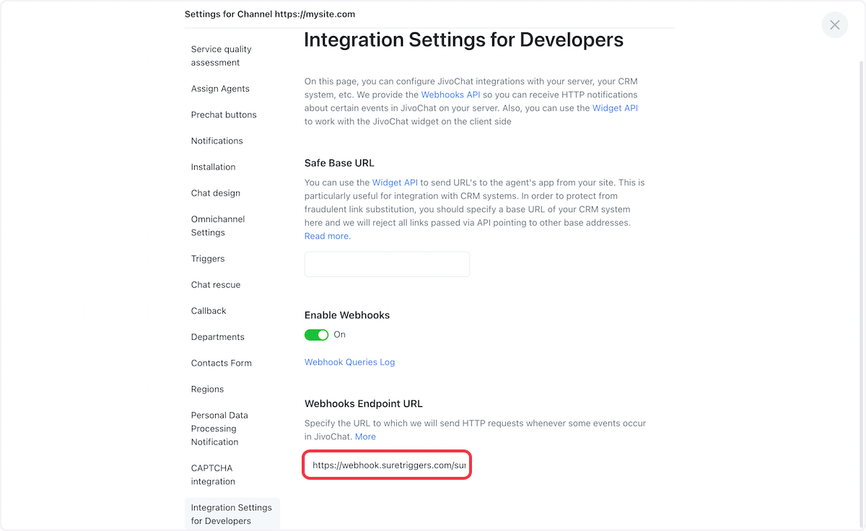Open Service quality assessment settings
Image resolution: width=866 pixels, height=531 pixels.
[x=221, y=56]
